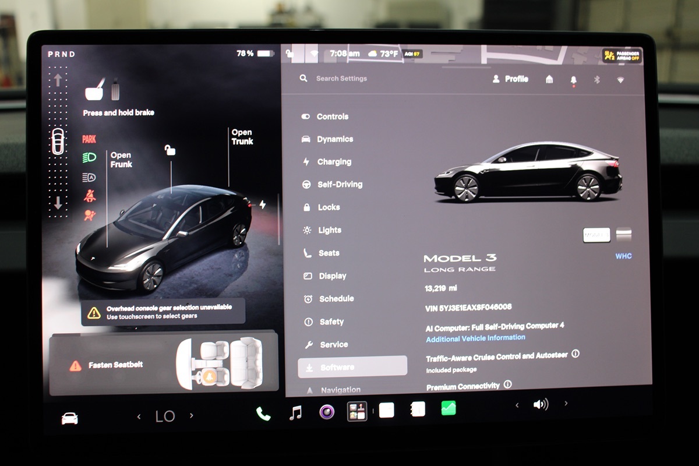Open the Schedule settings tab
The image size is (699, 466).
[329, 299]
